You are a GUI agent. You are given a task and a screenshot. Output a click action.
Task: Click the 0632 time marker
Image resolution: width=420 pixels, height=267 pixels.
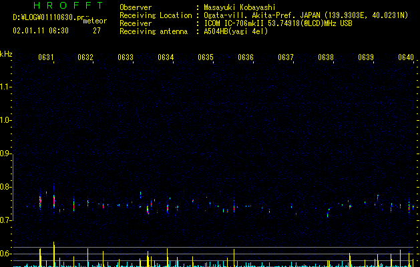tap(85, 57)
